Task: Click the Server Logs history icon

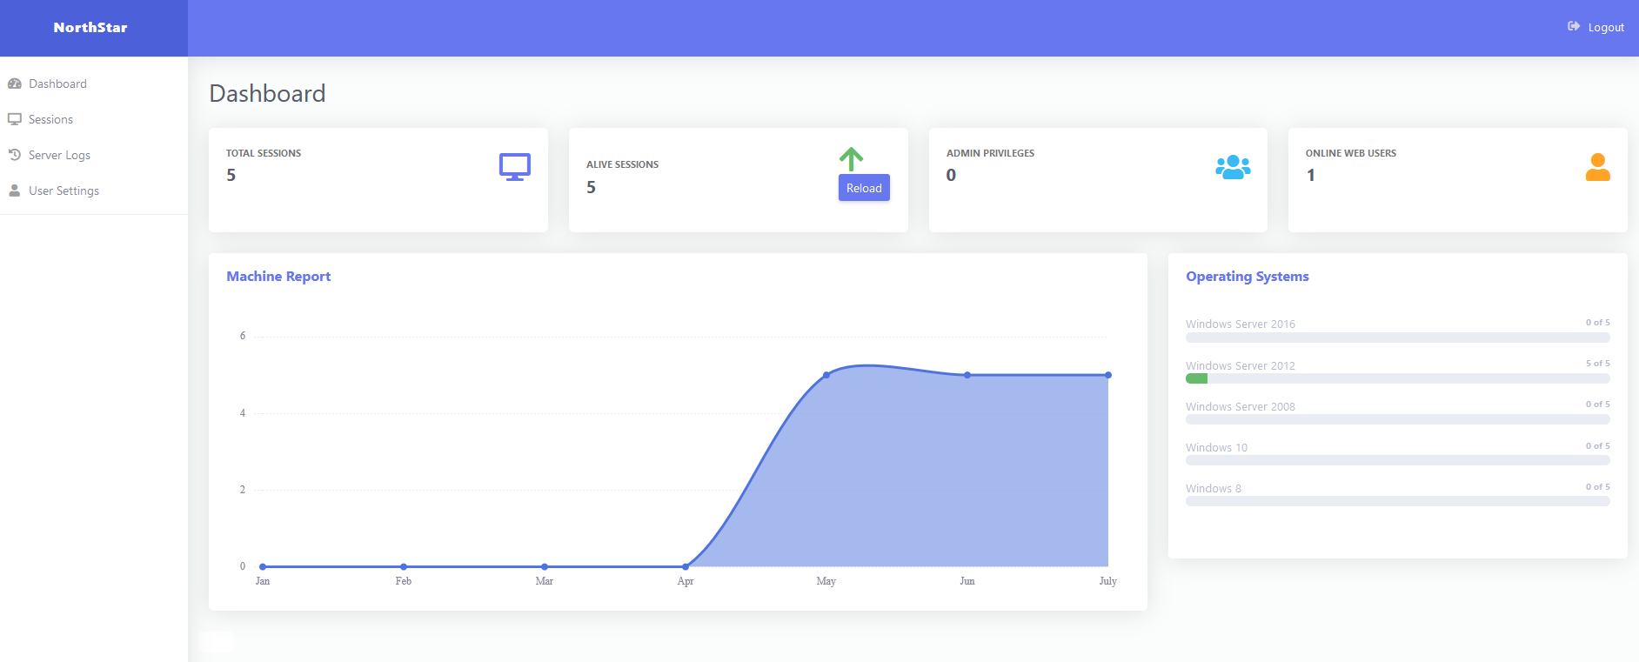Action: [x=15, y=155]
